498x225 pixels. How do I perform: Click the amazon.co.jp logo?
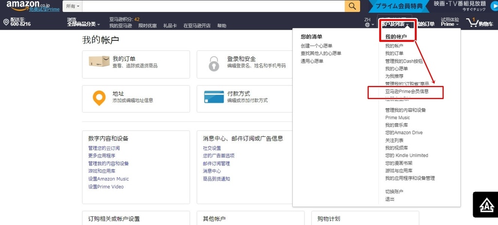(28, 4)
